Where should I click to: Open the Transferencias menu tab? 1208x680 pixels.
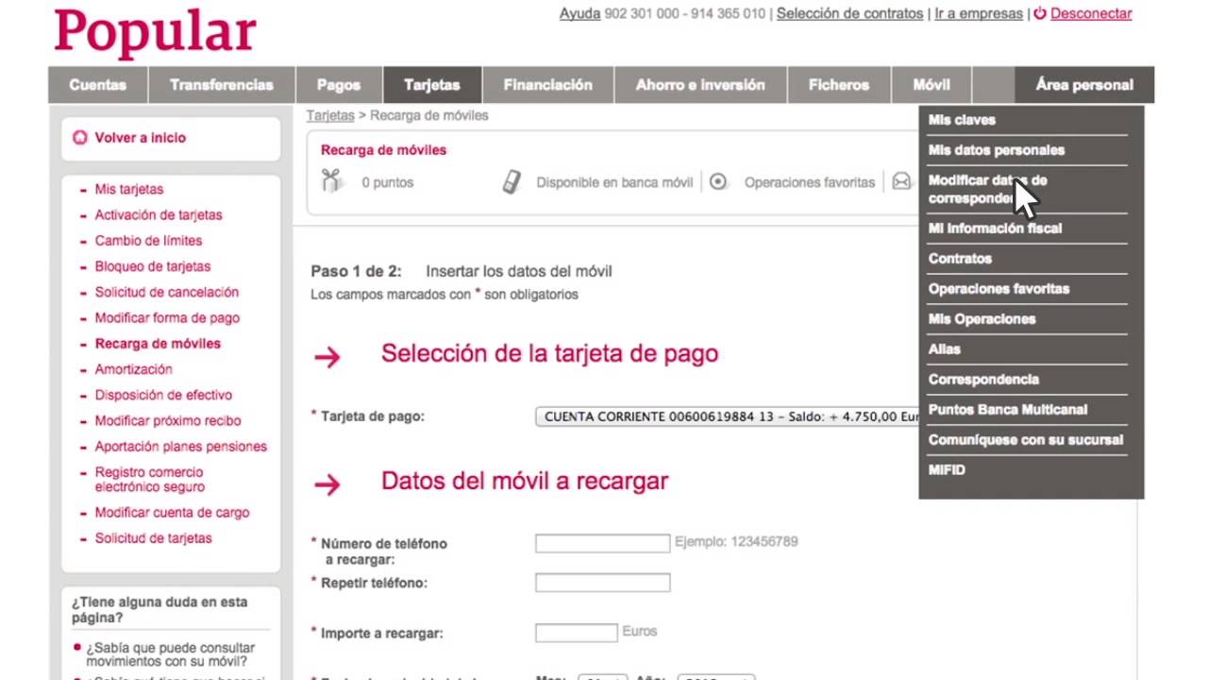pos(222,85)
